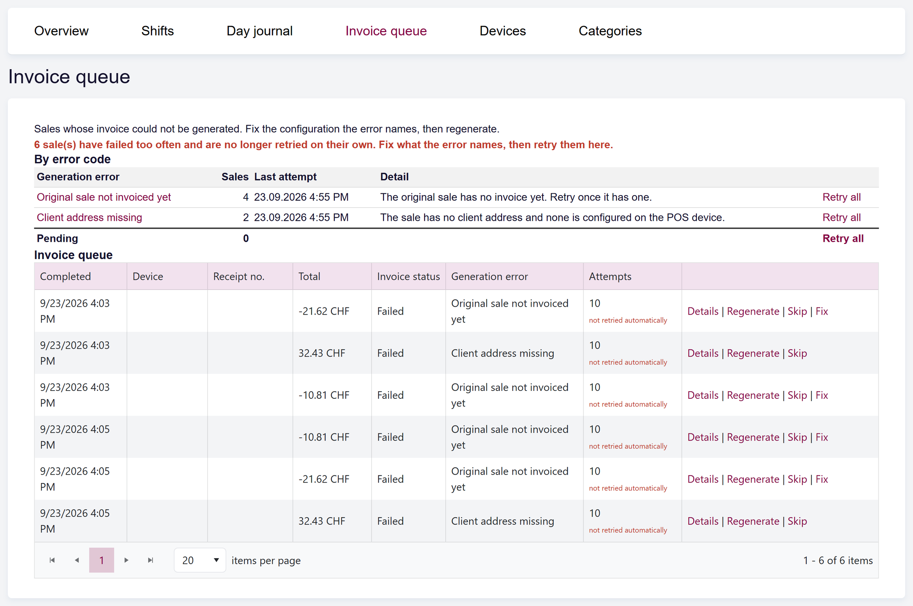
Task: Click Fix for 4:03 PM -10.81 CHF sale
Action: pyautogui.click(x=822, y=395)
